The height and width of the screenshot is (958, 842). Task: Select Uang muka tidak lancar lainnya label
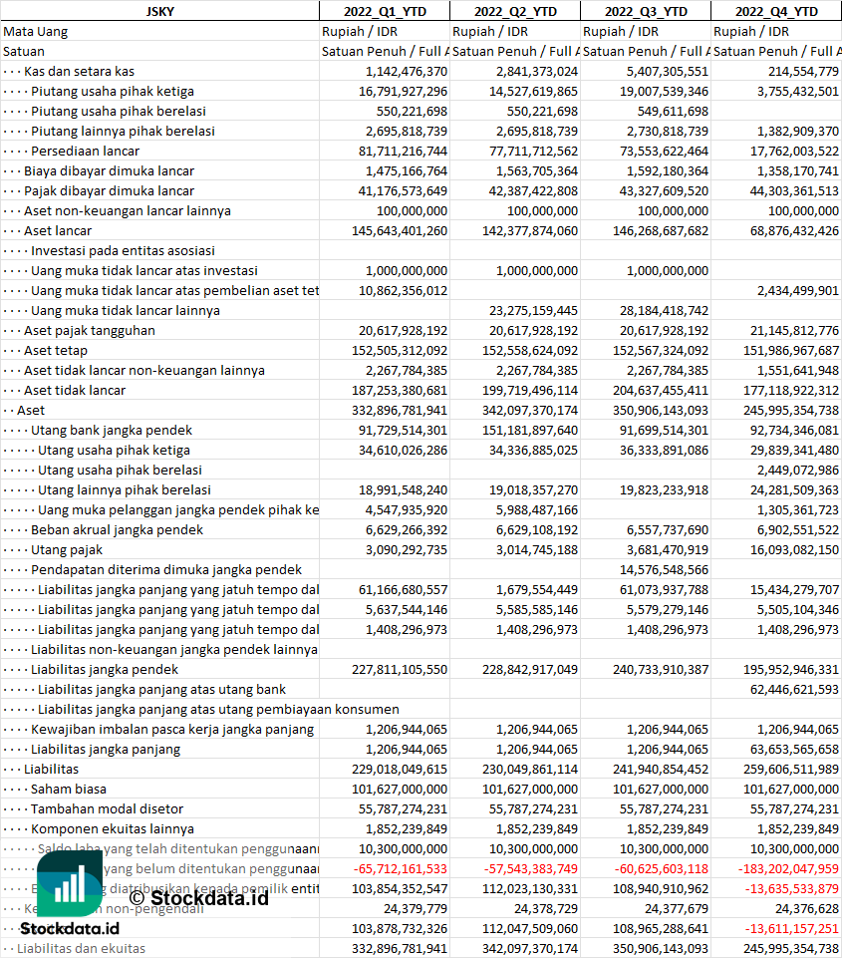pyautogui.click(x=126, y=310)
